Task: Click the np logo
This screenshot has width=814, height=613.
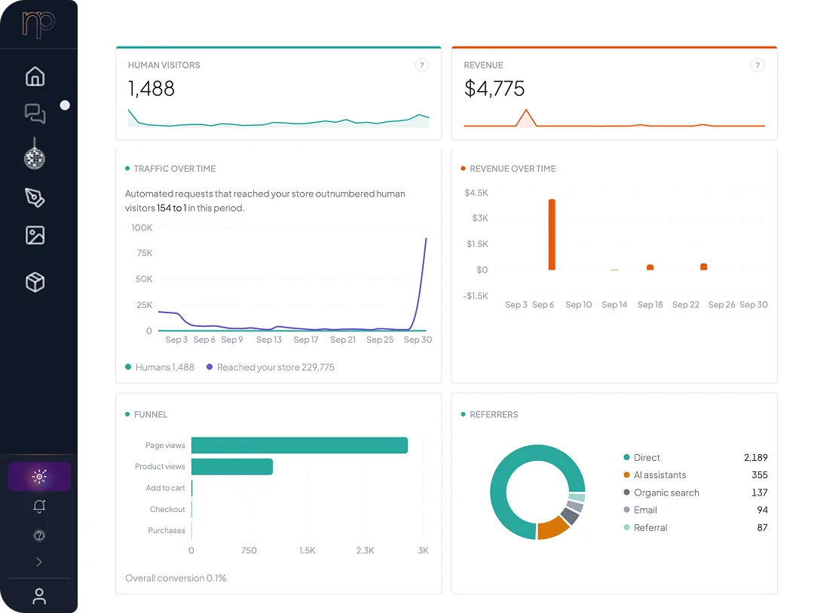Action: pyautogui.click(x=38, y=24)
